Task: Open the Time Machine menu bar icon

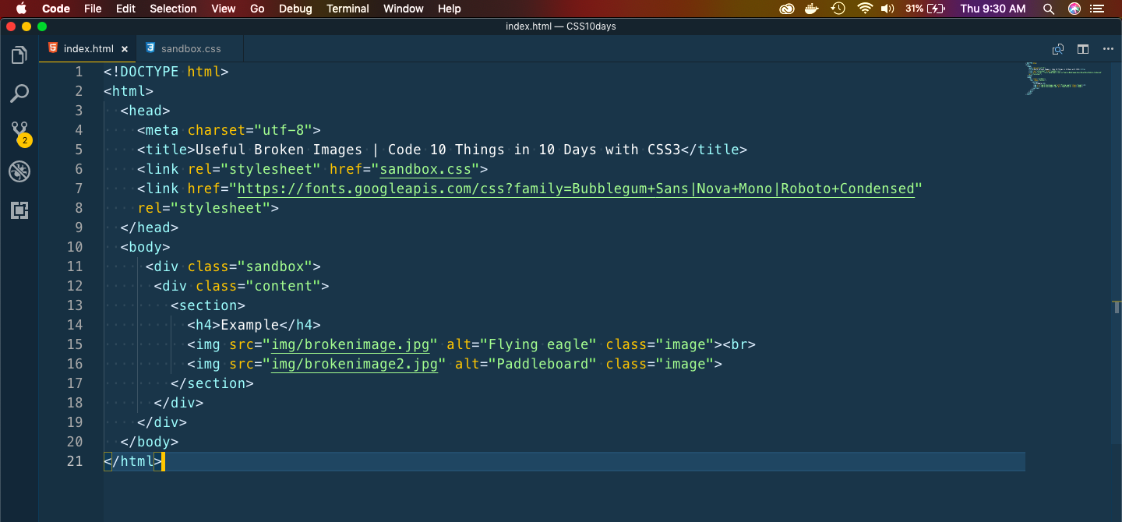Action: pos(838,9)
